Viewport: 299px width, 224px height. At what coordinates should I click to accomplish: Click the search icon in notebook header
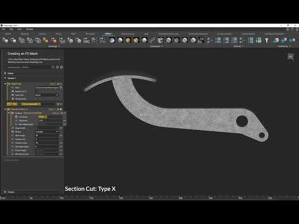[53, 67]
